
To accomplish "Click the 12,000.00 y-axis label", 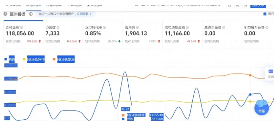I will (x=11, y=79).
